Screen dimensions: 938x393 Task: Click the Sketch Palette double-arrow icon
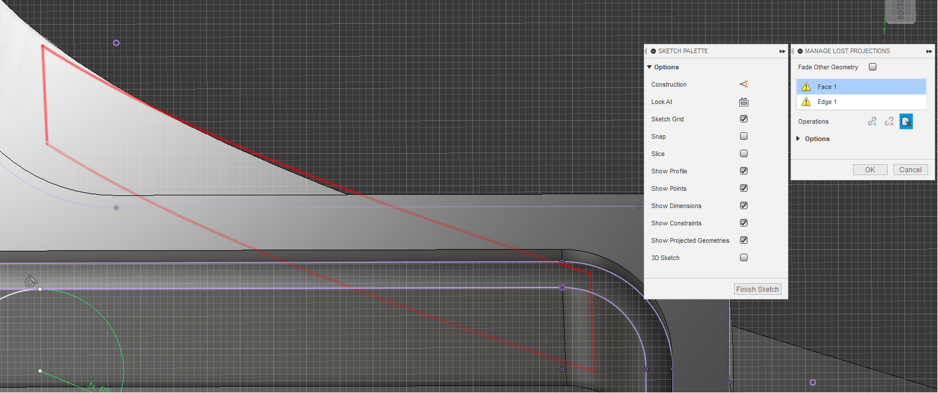[x=782, y=51]
